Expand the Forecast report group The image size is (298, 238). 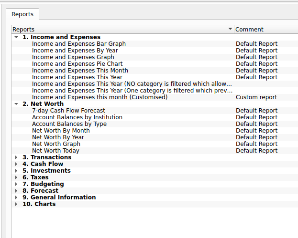(x=16, y=191)
